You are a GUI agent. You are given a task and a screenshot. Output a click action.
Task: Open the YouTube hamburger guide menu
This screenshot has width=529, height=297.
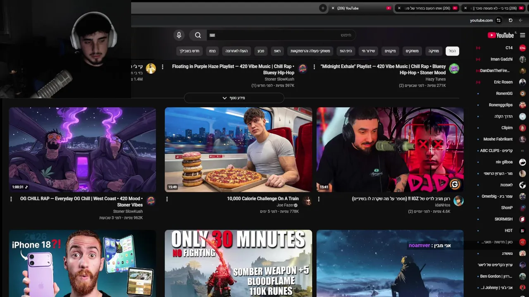pos(522,35)
